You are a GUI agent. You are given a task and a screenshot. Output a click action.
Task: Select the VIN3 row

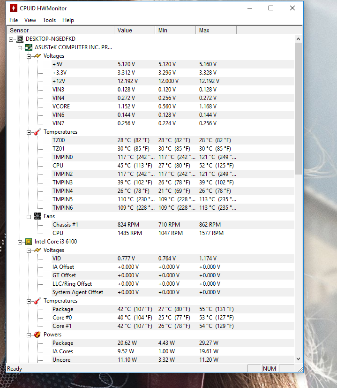[173, 89]
